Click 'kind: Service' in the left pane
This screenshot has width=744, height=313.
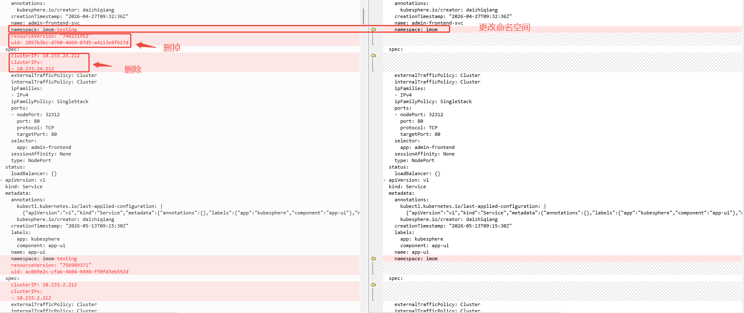tap(24, 187)
